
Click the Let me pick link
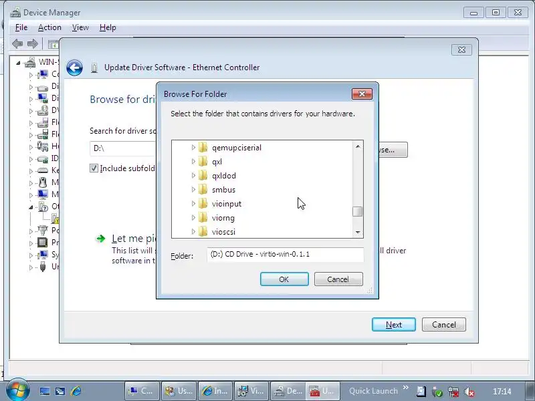pyautogui.click(x=134, y=239)
